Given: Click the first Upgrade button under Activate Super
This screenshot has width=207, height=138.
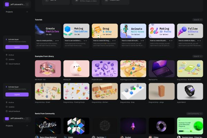Looking at the screenshot, I should click(x=17, y=47).
